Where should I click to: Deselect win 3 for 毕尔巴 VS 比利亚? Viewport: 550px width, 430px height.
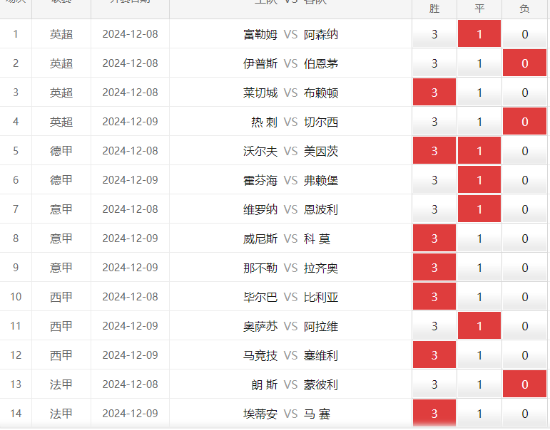[x=434, y=296]
